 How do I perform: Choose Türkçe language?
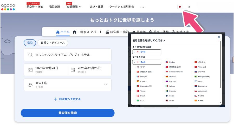tap(141, 91)
